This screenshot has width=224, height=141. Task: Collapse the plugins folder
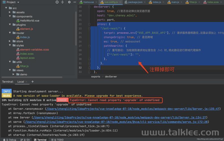pyautogui.click(x=10, y=25)
